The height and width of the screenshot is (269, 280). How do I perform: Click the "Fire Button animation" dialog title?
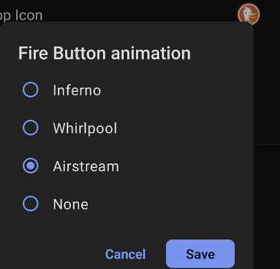click(105, 53)
